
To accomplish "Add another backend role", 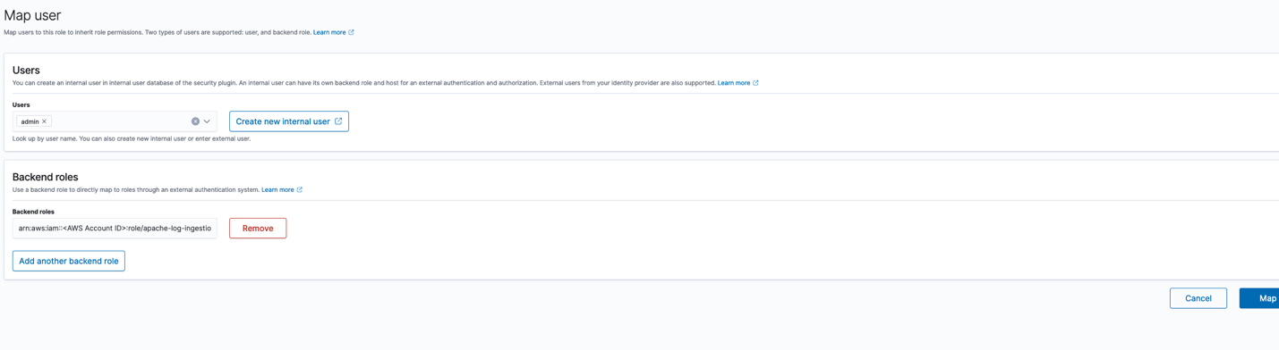I will pos(69,261).
